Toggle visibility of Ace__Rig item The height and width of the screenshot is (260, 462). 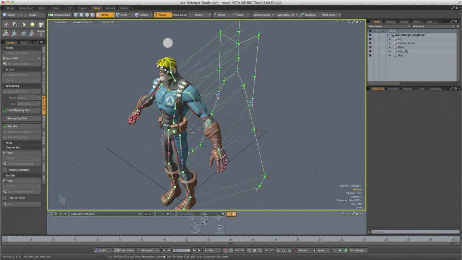(370, 51)
